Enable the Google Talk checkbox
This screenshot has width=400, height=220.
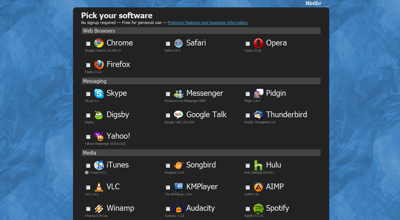pos(168,115)
